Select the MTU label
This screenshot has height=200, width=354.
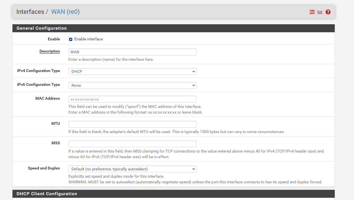click(x=56, y=123)
